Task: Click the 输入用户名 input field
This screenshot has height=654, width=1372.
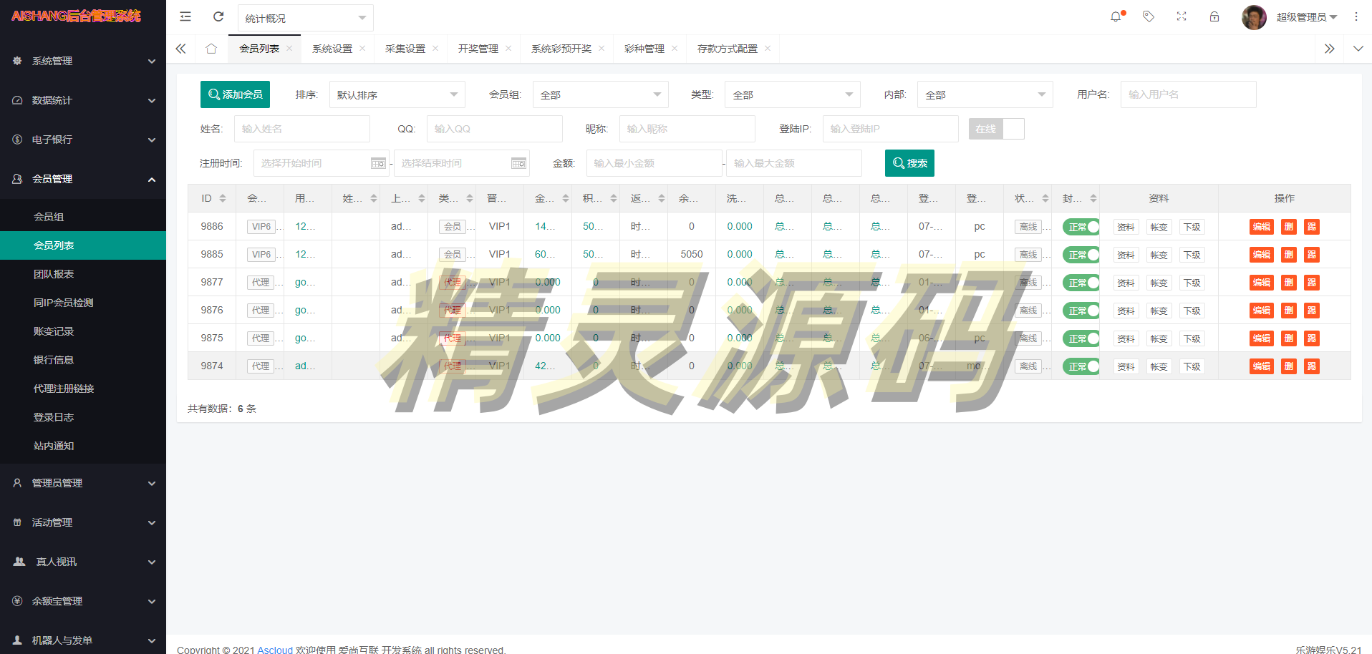Action: (1187, 94)
